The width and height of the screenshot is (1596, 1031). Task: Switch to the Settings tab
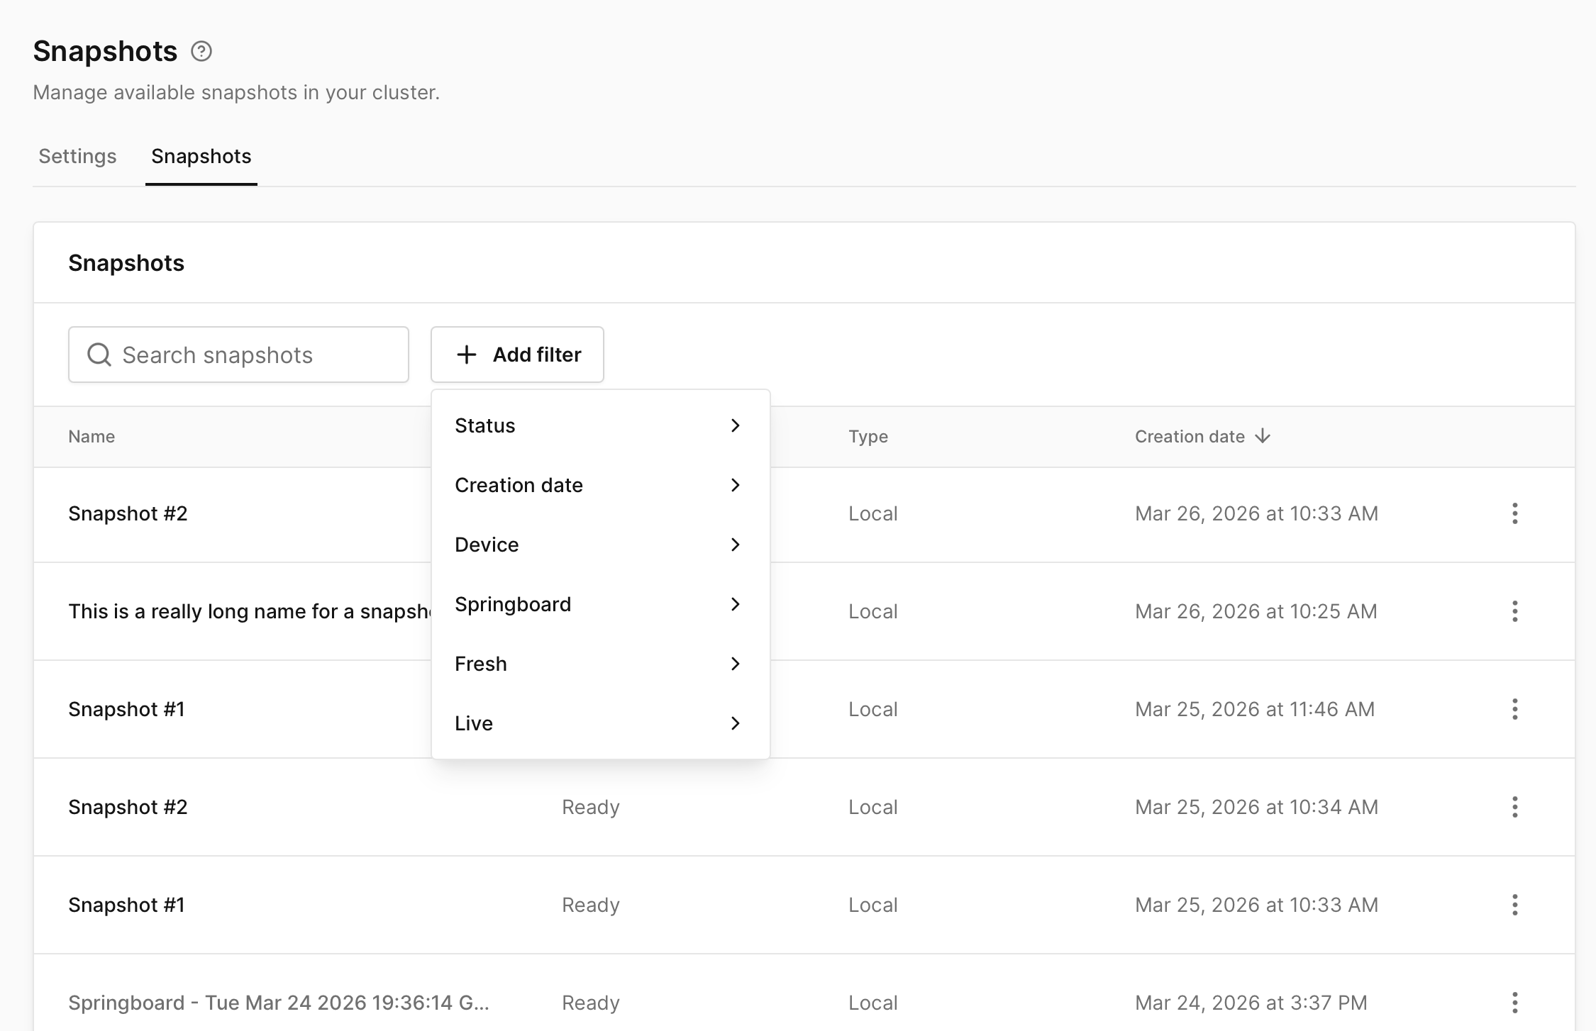pos(77,156)
